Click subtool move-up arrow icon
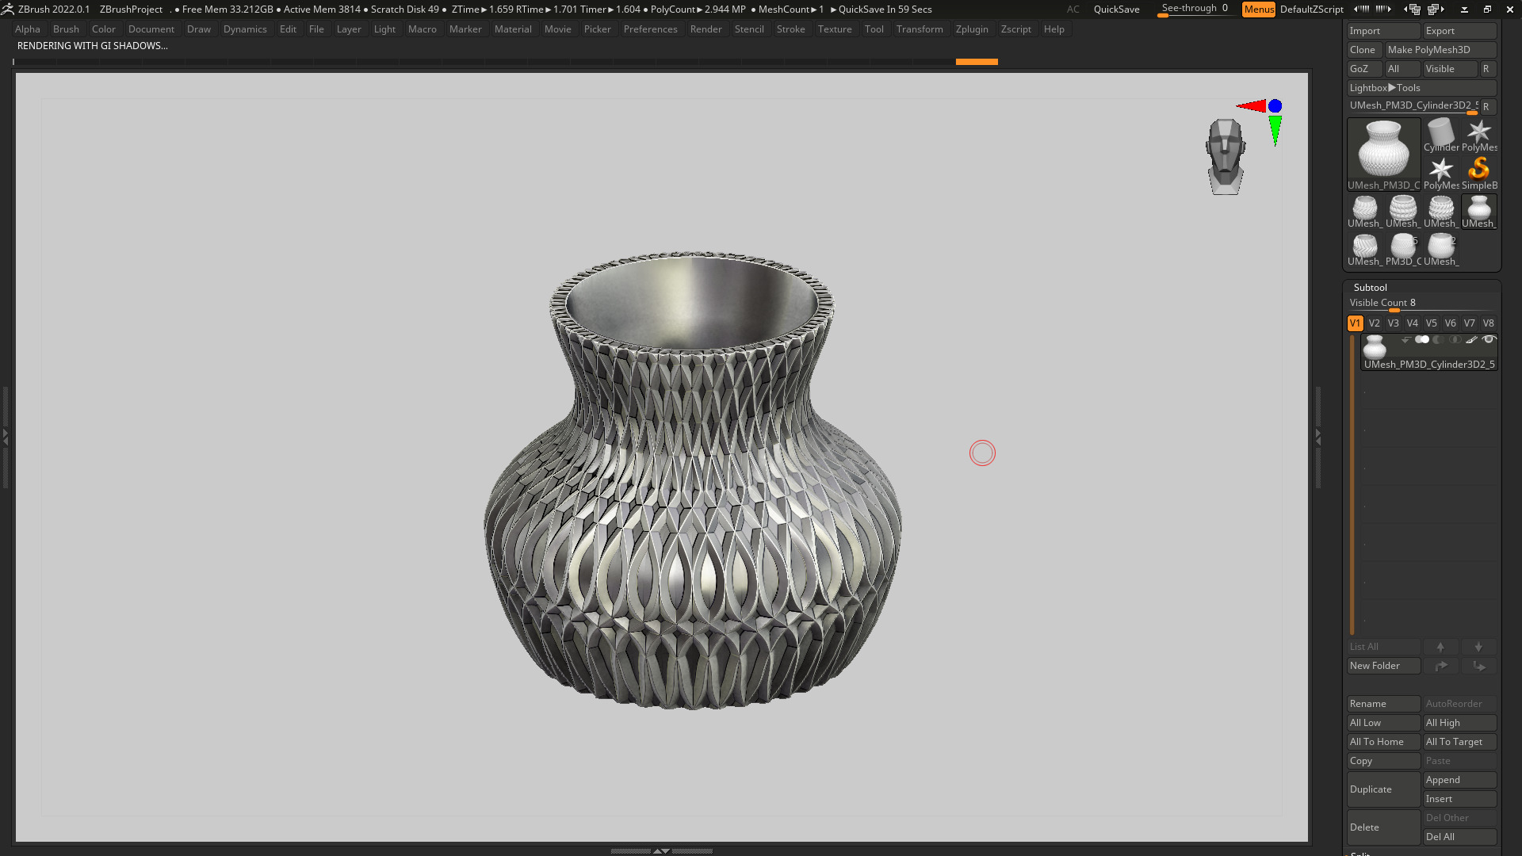Image resolution: width=1522 pixels, height=856 pixels. [1440, 647]
